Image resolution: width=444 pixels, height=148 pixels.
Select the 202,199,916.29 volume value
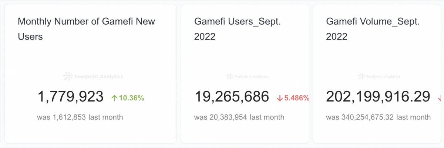tap(378, 97)
